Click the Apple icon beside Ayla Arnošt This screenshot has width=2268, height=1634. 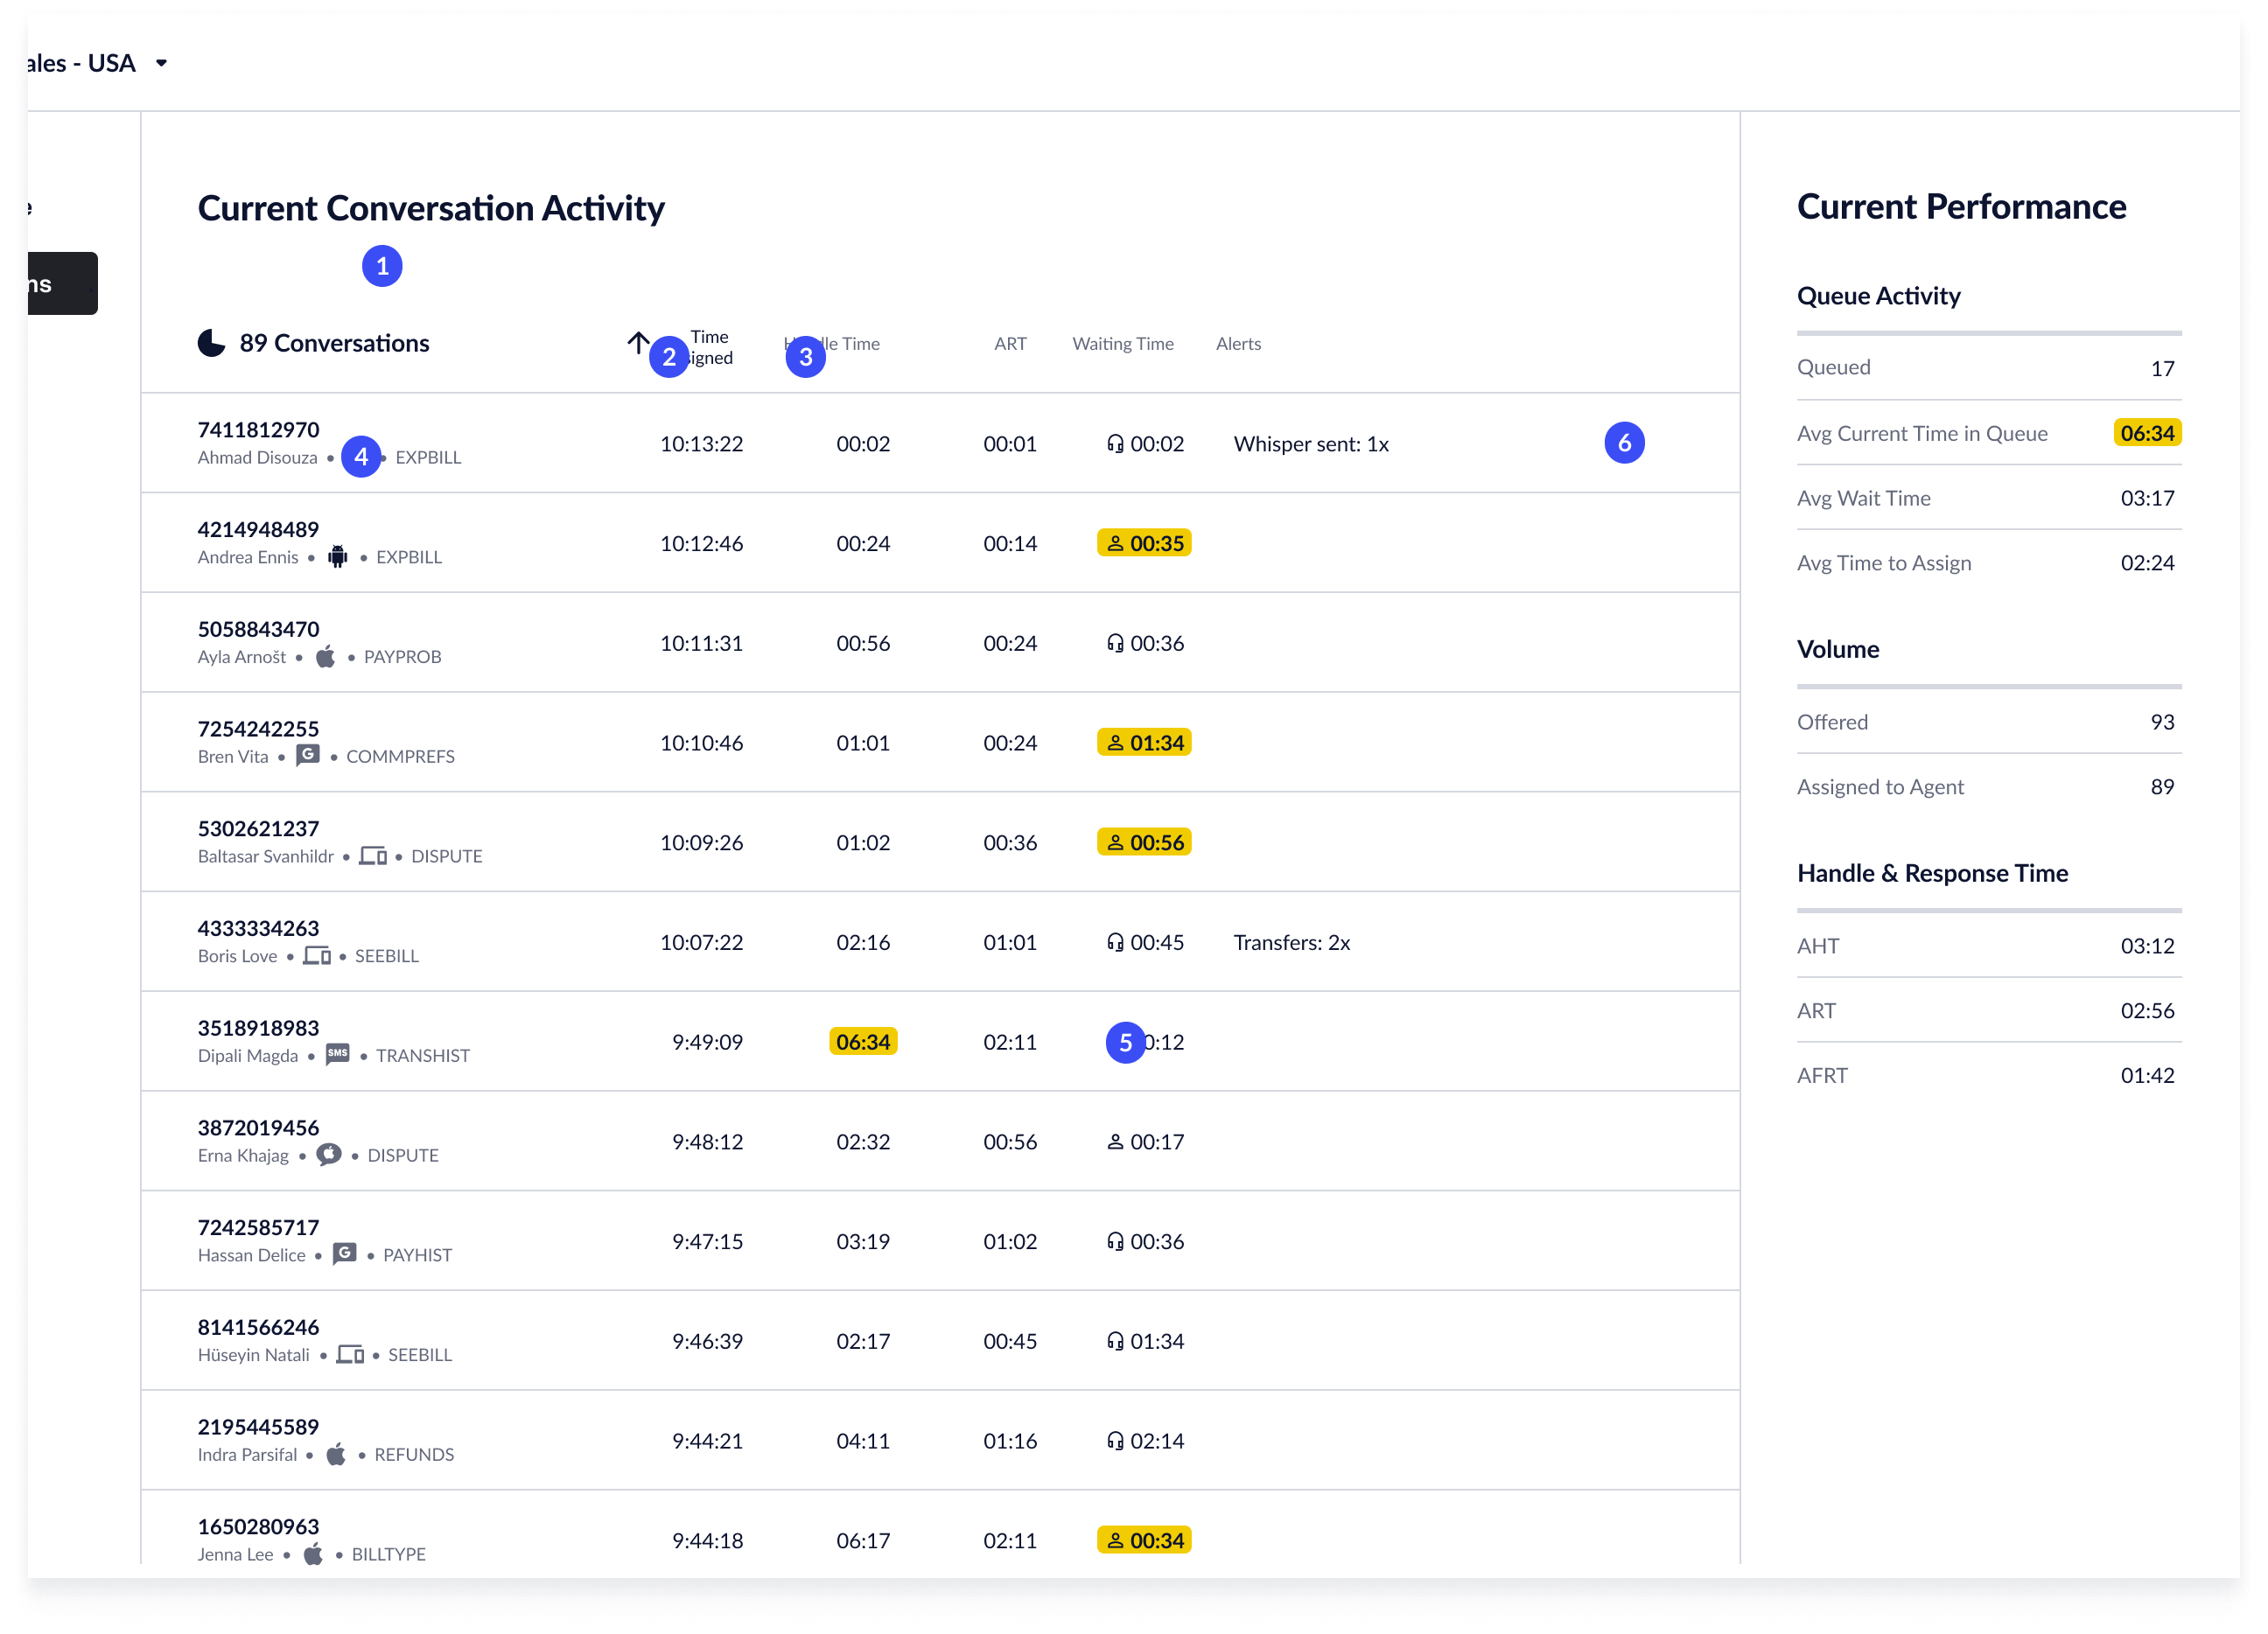325,657
